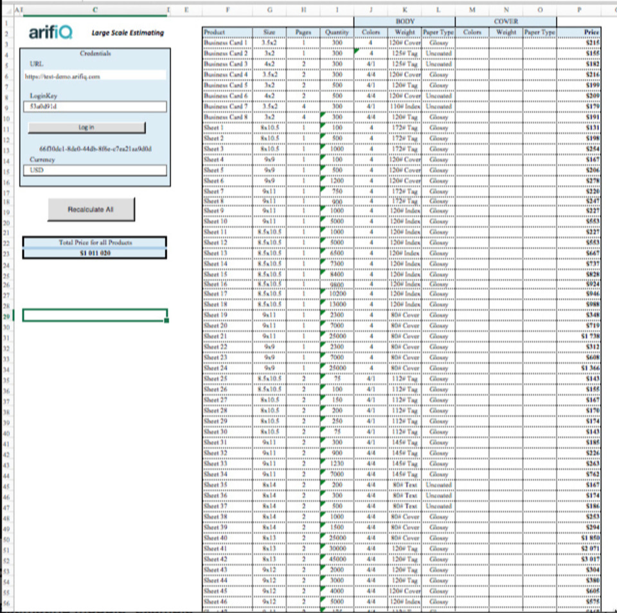This screenshot has width=617, height=613.
Task: Select the Price header cell
Action: 580,31
